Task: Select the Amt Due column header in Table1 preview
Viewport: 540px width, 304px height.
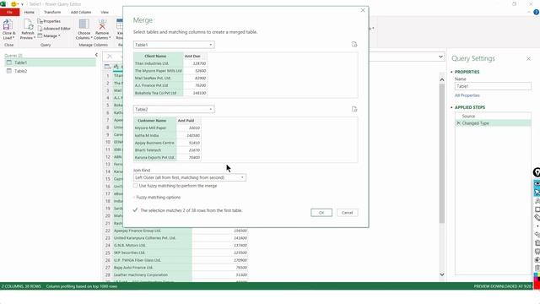Action: tap(195, 56)
